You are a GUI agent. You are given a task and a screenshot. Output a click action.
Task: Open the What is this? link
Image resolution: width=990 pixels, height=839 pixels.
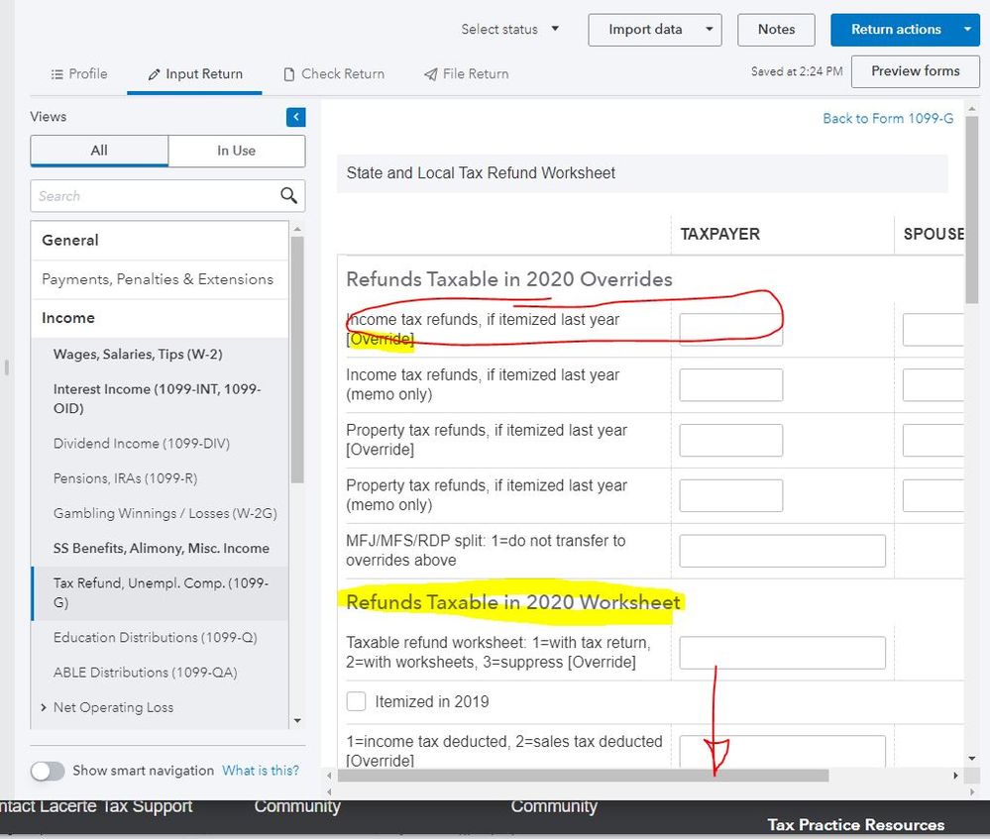pyautogui.click(x=260, y=771)
